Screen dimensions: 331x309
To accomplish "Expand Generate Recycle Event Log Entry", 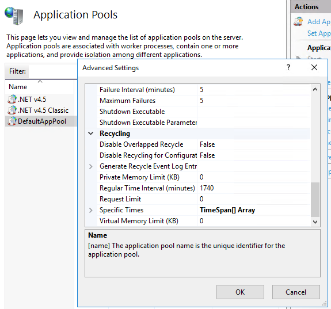I will click(91, 166).
